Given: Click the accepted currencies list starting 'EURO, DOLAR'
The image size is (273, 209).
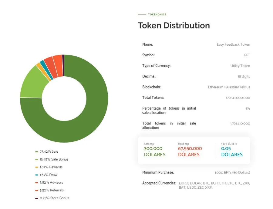Looking at the screenshot, I should click(214, 185).
